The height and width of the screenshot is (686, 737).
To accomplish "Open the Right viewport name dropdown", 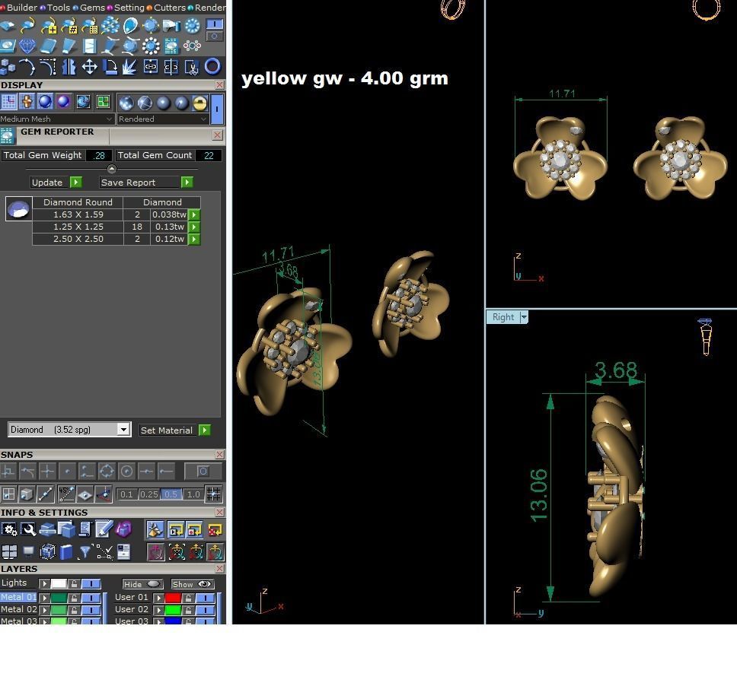I will click(524, 317).
